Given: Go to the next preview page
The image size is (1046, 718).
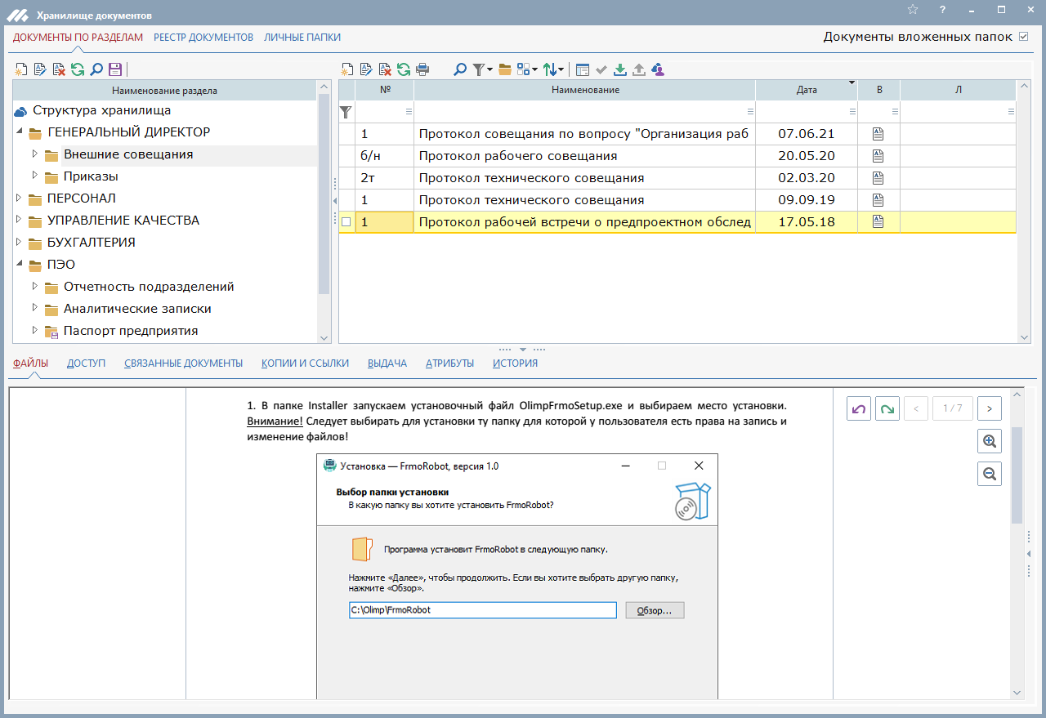Looking at the screenshot, I should [990, 408].
